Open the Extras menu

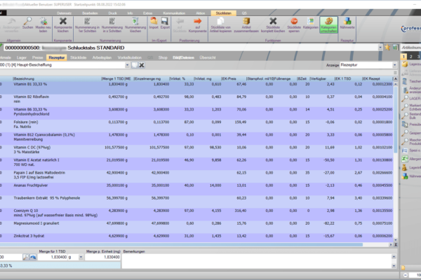[x=147, y=13]
